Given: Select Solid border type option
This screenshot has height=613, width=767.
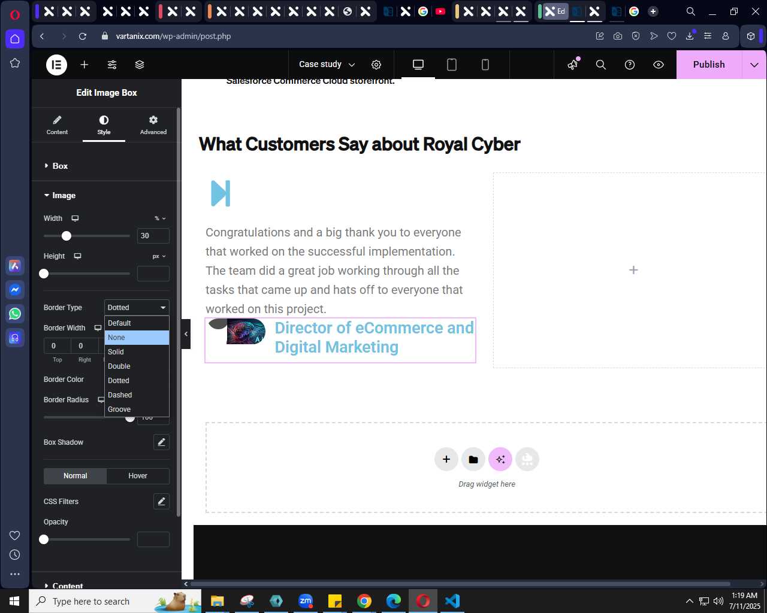Looking at the screenshot, I should pos(137,352).
